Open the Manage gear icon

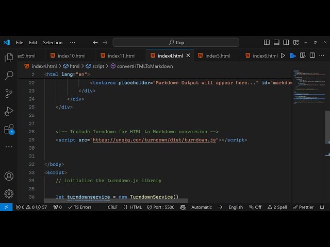tap(9, 193)
